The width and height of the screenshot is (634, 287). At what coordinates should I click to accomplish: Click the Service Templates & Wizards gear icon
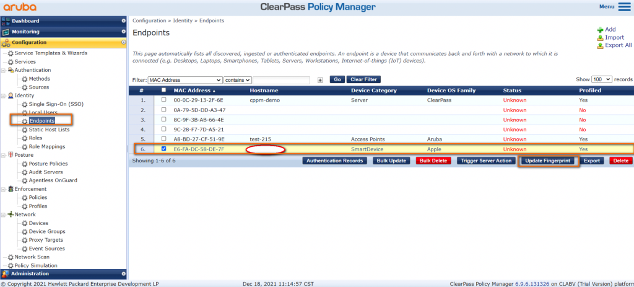point(11,53)
